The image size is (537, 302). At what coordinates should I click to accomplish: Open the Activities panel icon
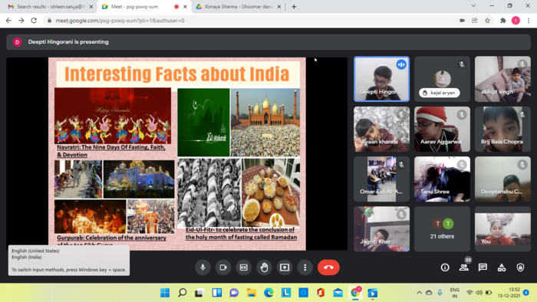coord(502,267)
